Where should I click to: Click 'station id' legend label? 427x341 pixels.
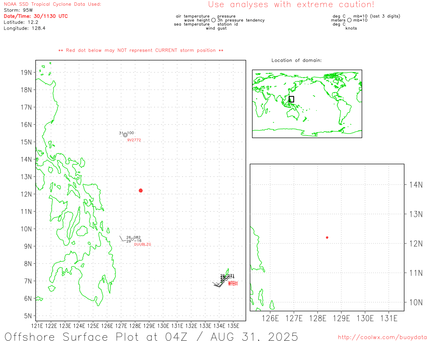coord(228,24)
